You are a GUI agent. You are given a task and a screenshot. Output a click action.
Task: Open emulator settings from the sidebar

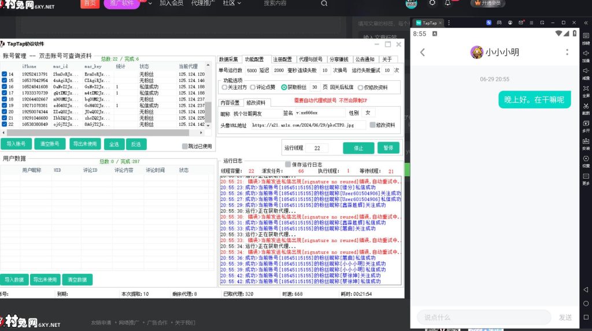tap(586, 160)
